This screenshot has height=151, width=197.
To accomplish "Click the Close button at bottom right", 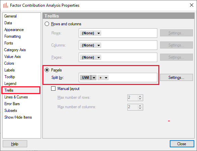I will coord(182,144).
